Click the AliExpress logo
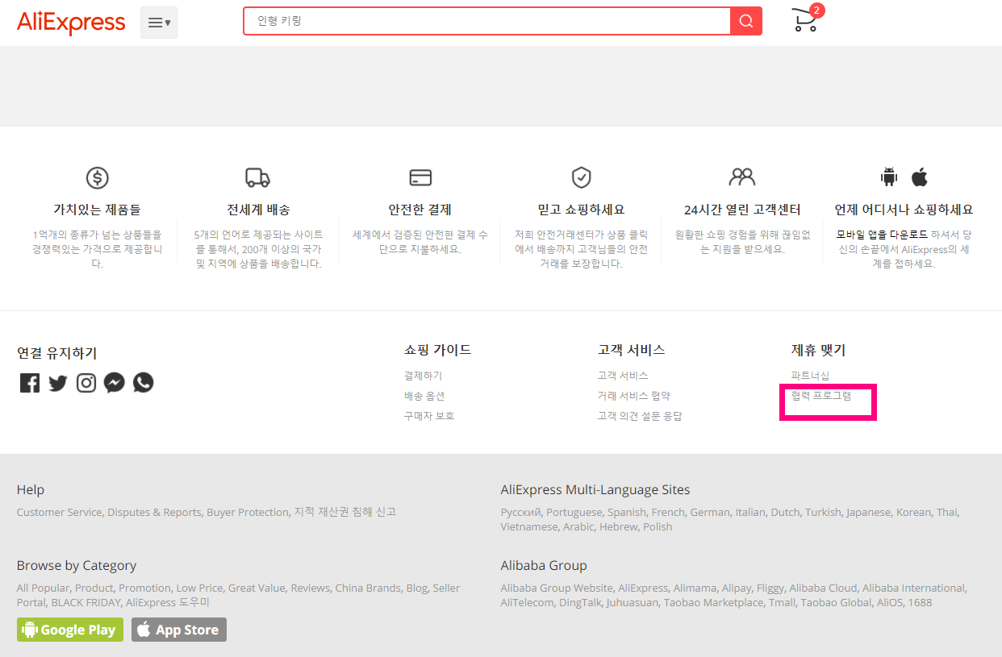 71,22
